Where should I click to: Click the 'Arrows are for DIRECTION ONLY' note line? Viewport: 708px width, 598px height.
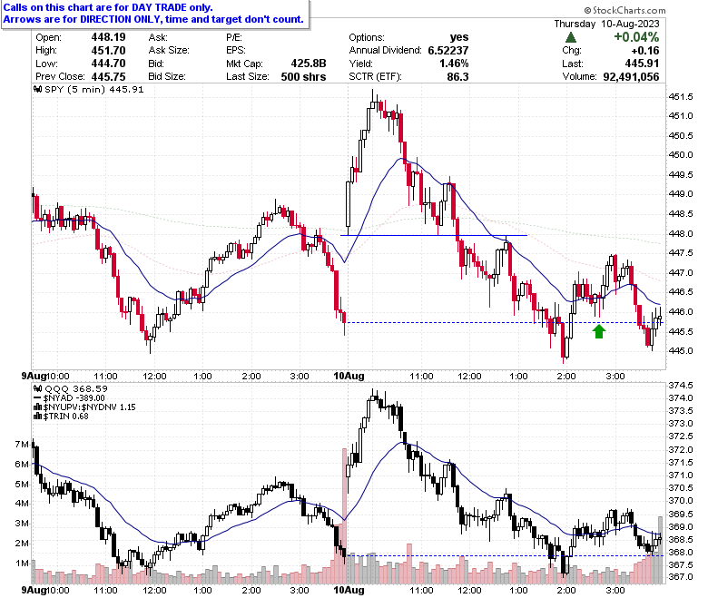pyautogui.click(x=153, y=19)
